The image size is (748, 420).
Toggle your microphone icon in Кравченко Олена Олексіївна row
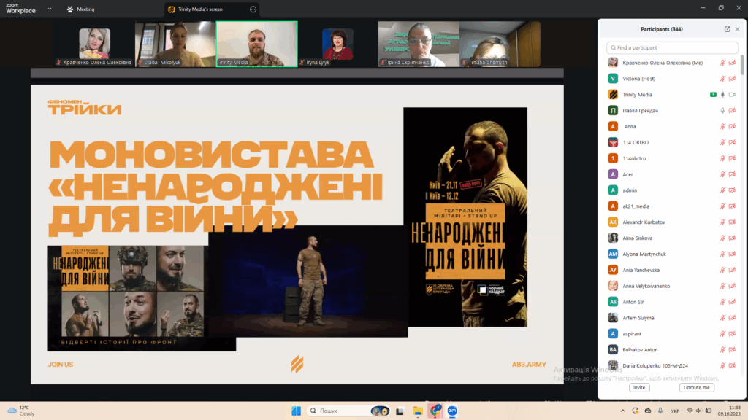pyautogui.click(x=722, y=63)
